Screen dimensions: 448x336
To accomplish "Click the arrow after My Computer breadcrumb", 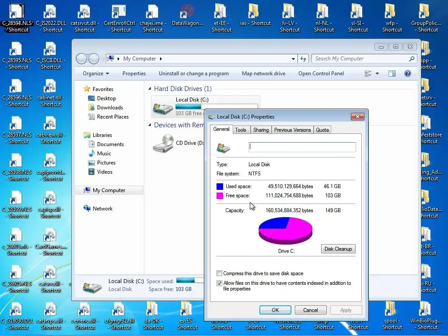I will pyautogui.click(x=161, y=59).
